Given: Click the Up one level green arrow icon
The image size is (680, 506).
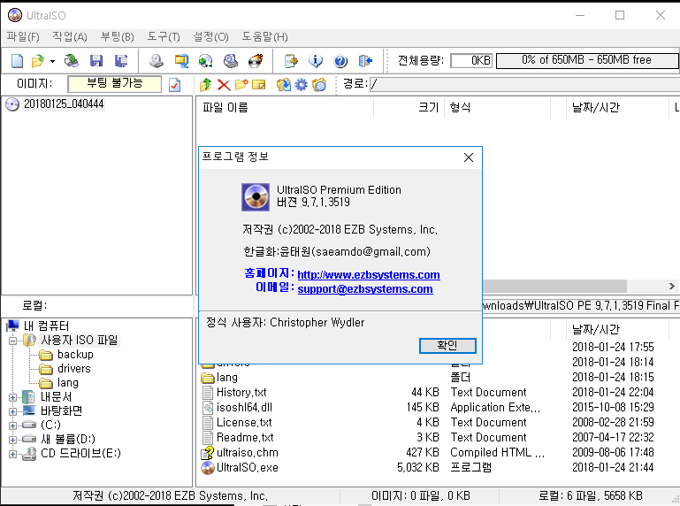Looking at the screenshot, I should [205, 85].
